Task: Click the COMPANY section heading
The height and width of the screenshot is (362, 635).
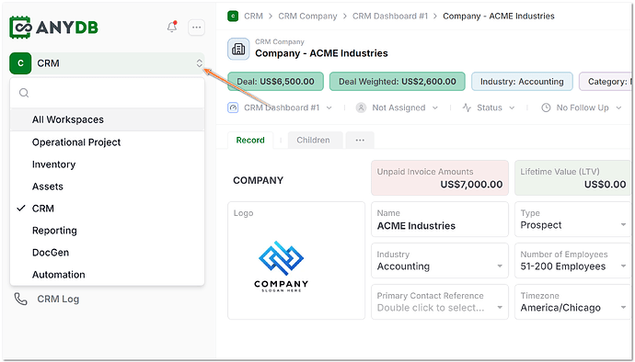Action: 258,180
